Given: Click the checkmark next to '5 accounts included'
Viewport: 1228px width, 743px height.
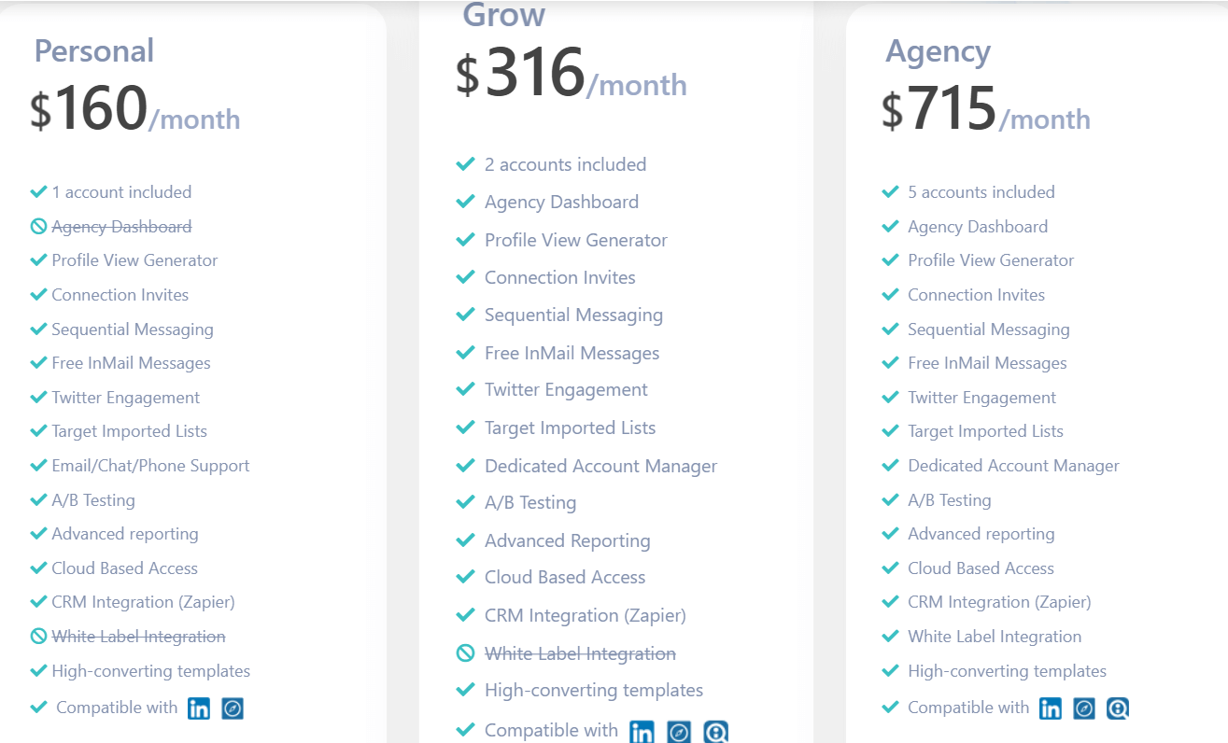Looking at the screenshot, I should click(x=891, y=191).
